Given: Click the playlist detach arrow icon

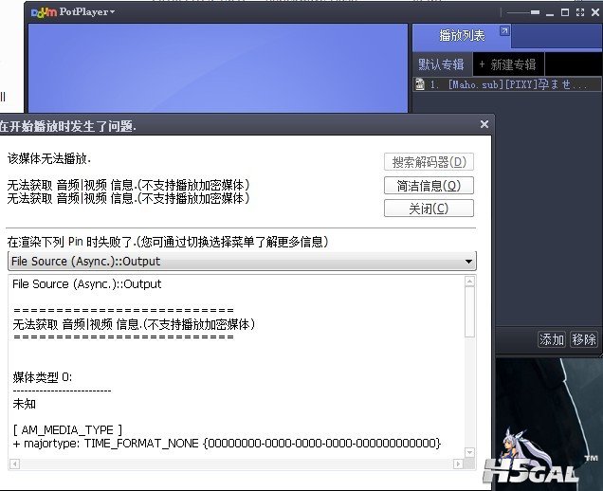Looking at the screenshot, I should (x=504, y=32).
